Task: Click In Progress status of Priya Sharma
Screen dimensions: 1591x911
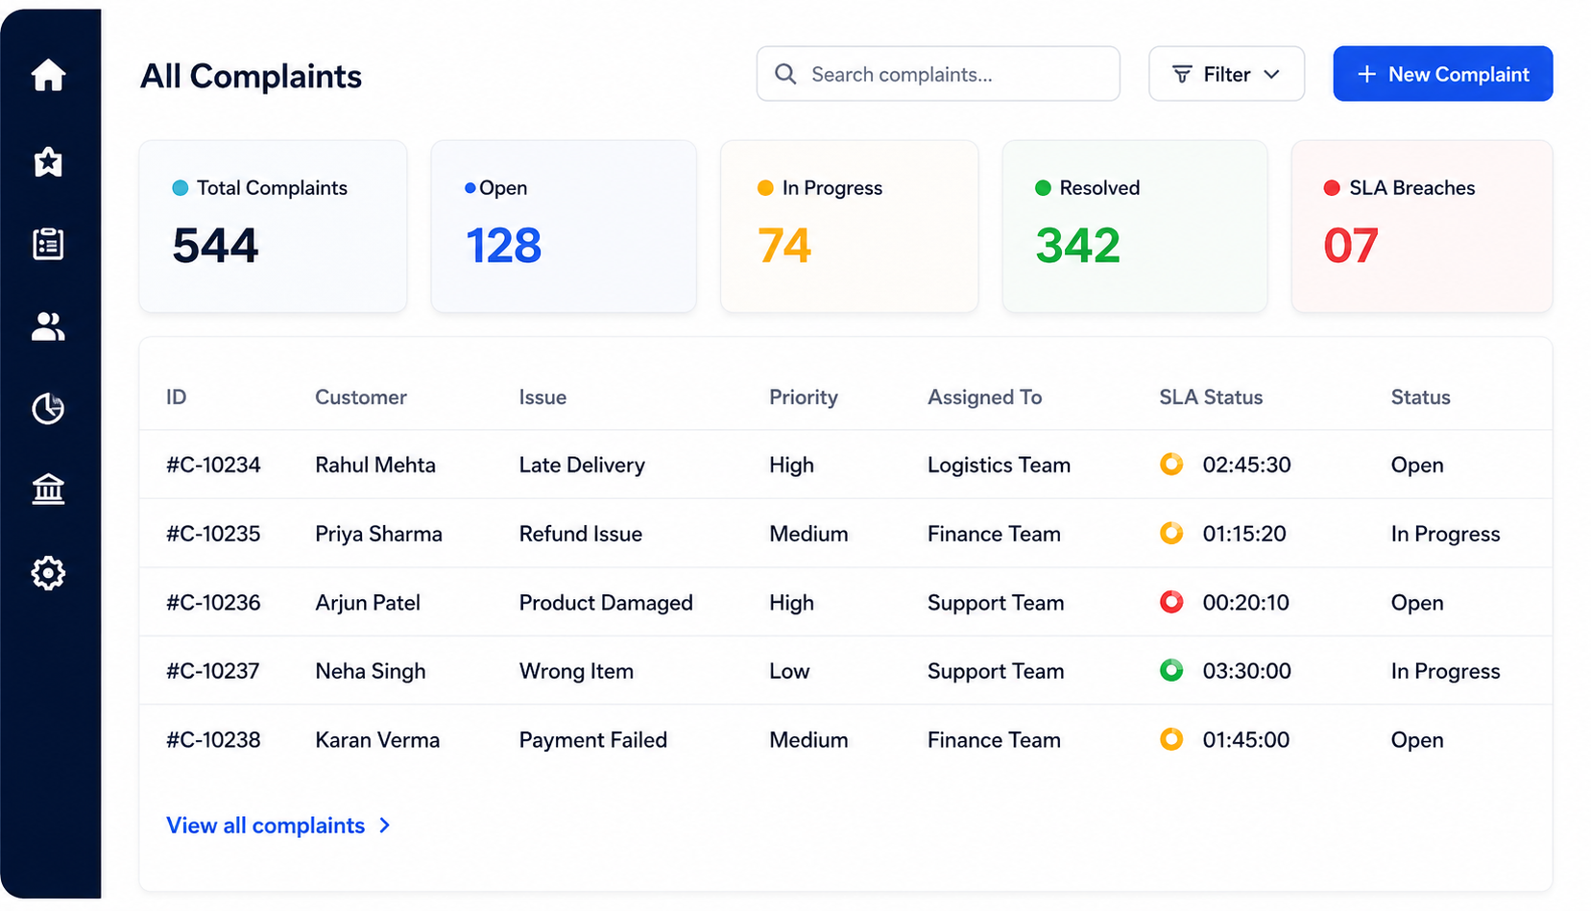Action: click(1445, 534)
